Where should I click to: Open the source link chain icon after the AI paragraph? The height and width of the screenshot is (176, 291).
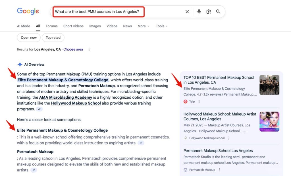[x=39, y=109]
